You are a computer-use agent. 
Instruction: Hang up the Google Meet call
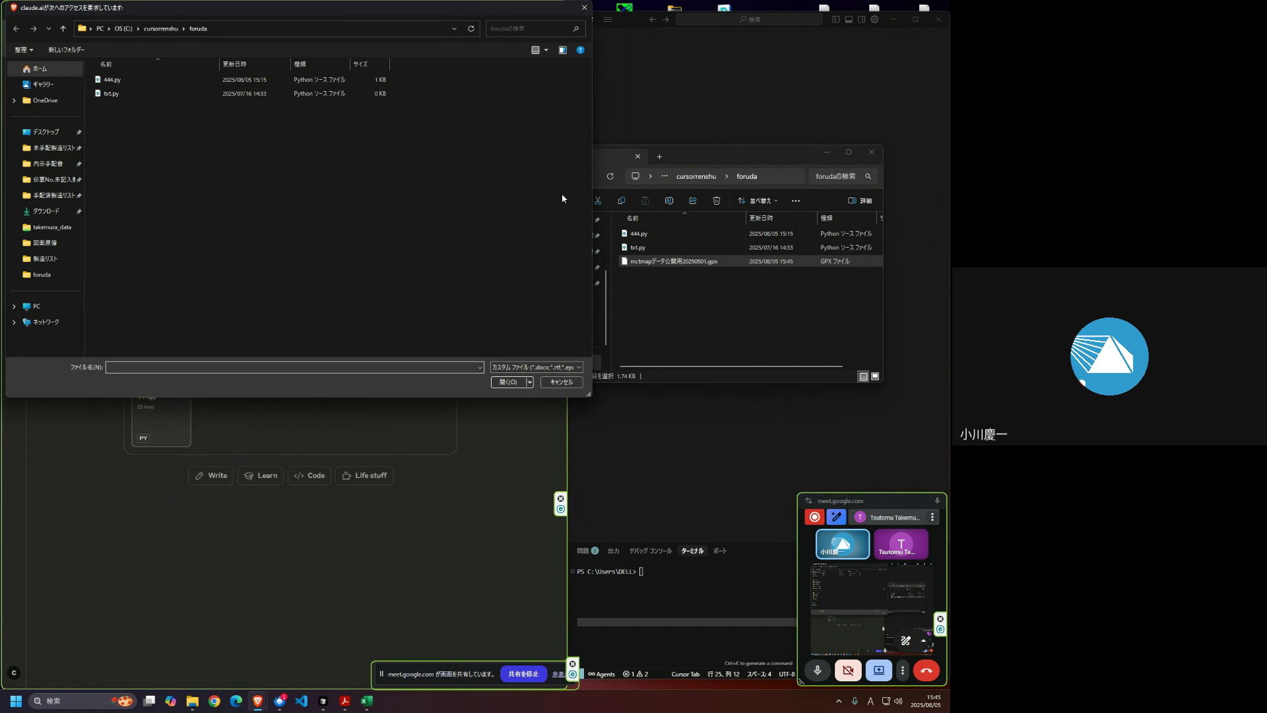tap(926, 671)
